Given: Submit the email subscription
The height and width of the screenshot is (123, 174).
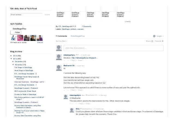Looking at the screenshot, I should pyautogui.click(x=47, y=15).
